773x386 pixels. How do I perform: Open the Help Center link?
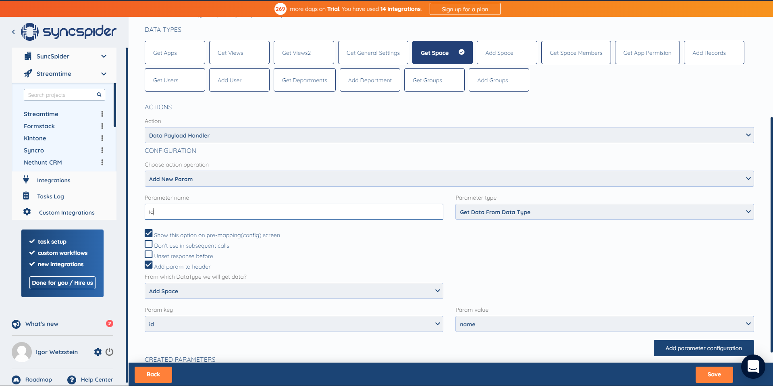click(x=97, y=380)
